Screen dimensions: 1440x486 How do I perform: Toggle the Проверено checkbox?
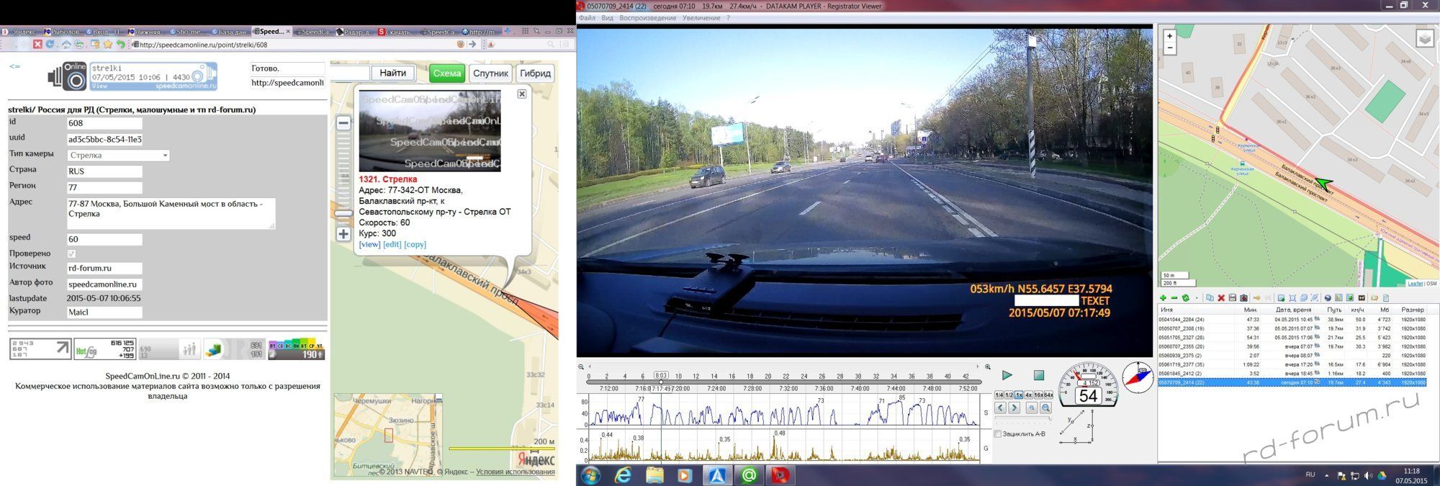click(71, 253)
